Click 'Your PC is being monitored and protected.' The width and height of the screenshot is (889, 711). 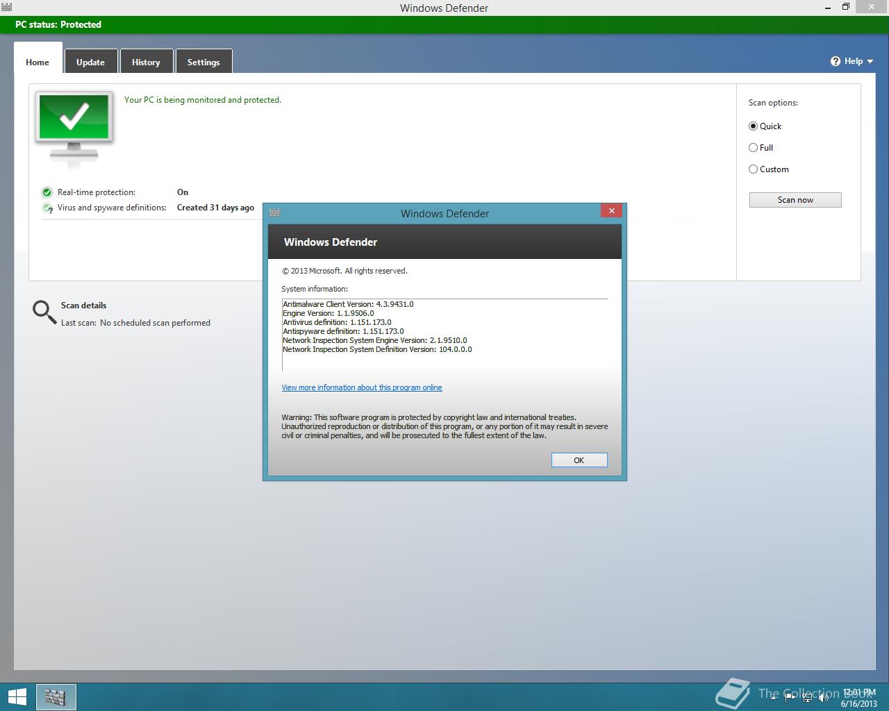[203, 100]
